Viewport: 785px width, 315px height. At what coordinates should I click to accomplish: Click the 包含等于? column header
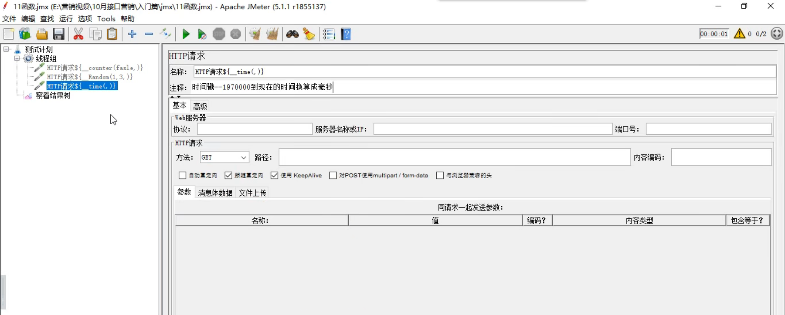coord(747,221)
